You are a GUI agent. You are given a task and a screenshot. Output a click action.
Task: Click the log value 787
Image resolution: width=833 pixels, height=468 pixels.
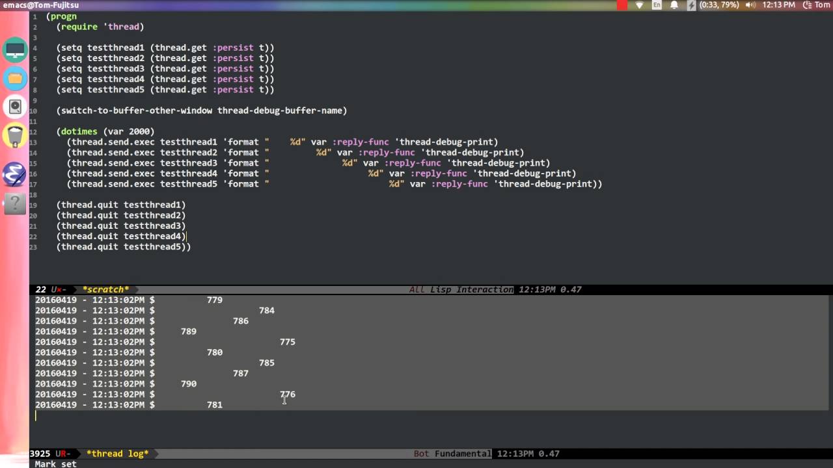click(x=241, y=373)
